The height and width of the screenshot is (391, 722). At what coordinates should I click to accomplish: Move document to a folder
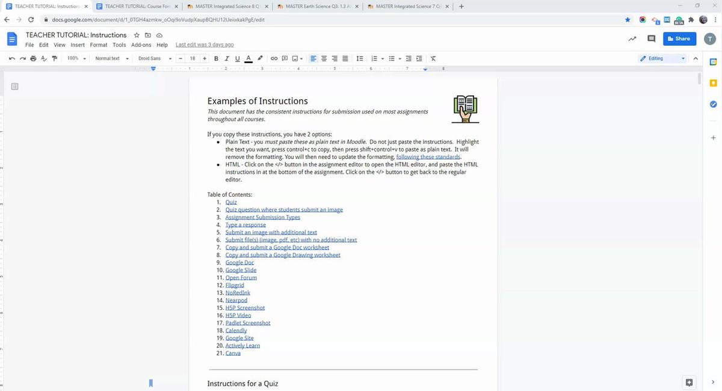(148, 35)
